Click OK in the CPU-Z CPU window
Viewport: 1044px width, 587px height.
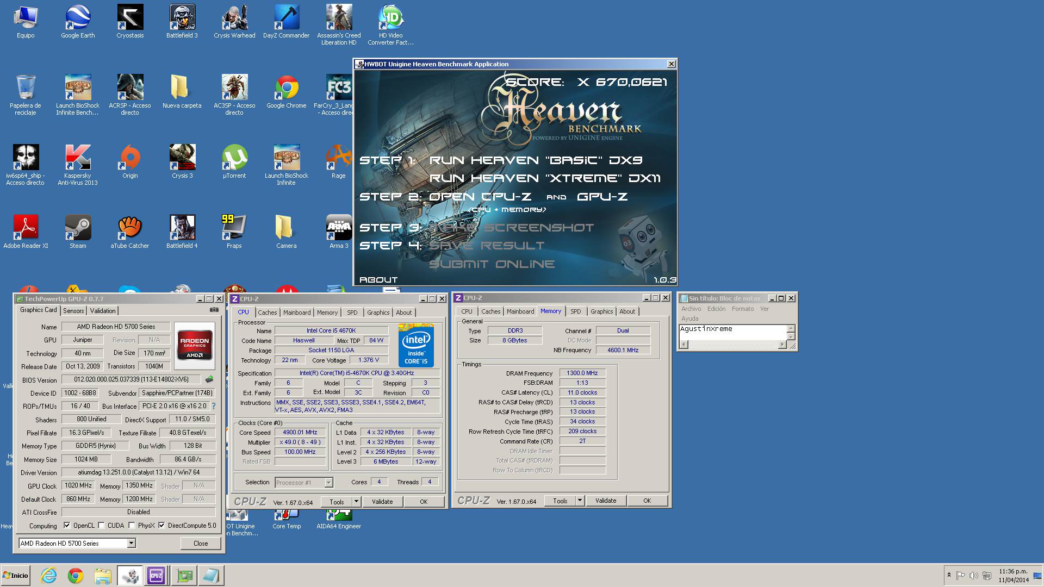click(x=424, y=502)
